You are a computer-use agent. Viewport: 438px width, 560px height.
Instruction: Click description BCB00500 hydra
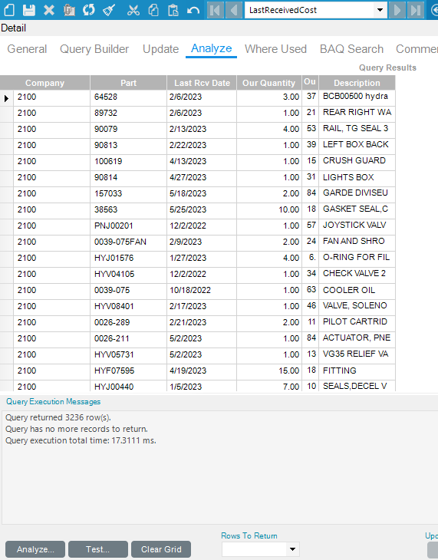[x=357, y=97]
